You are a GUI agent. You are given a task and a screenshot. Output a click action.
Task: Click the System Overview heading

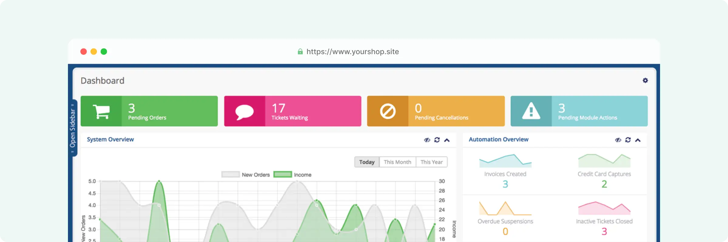(110, 139)
